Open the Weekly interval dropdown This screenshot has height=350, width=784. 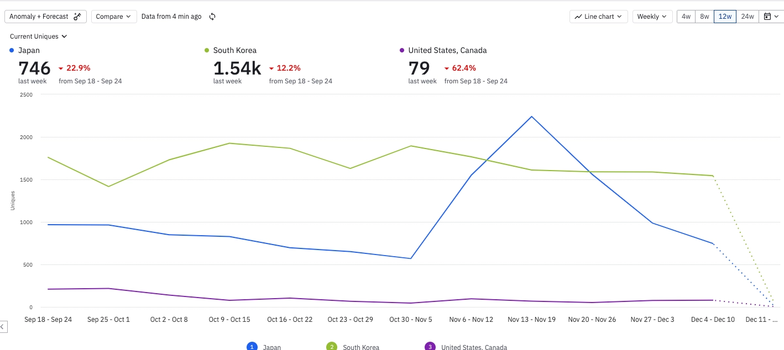point(652,17)
